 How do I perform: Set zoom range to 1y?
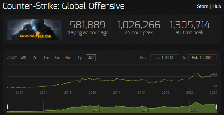(80, 58)
